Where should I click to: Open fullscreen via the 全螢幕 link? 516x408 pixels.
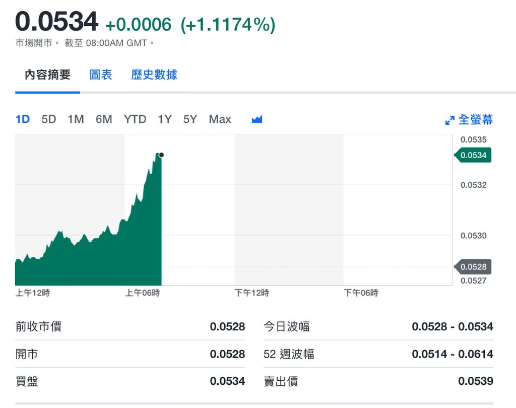477,120
